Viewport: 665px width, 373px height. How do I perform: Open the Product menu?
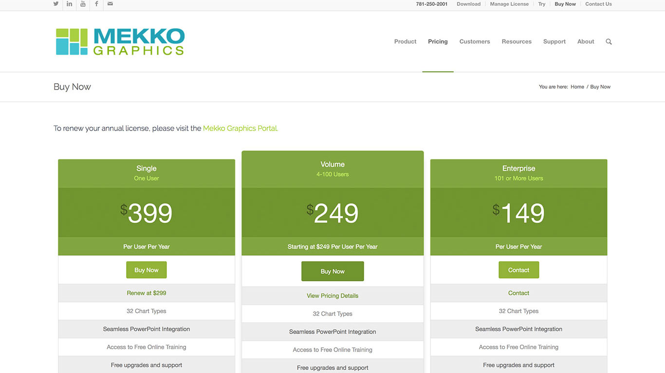point(405,42)
